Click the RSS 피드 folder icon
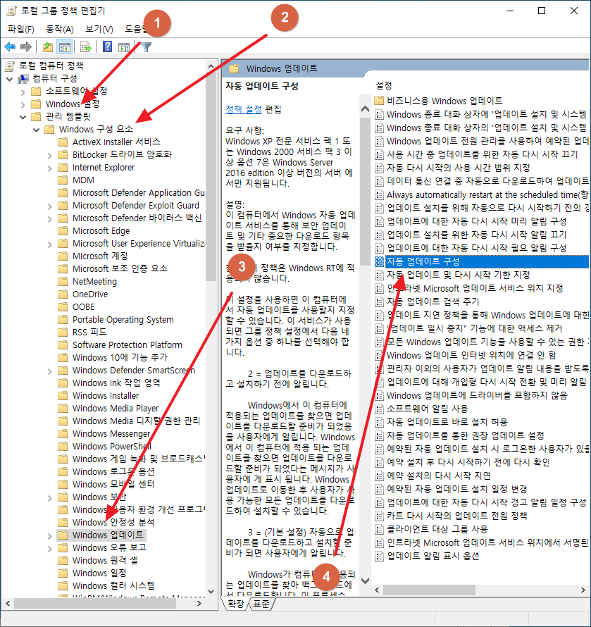This screenshot has width=591, height=627. click(63, 333)
